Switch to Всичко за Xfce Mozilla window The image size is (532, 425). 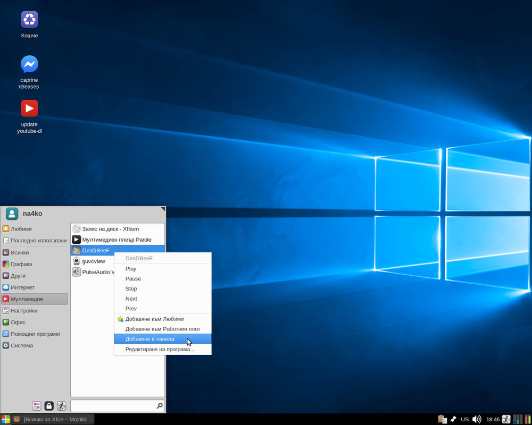click(53, 419)
